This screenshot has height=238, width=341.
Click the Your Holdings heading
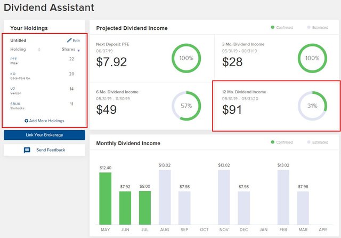tap(29, 28)
